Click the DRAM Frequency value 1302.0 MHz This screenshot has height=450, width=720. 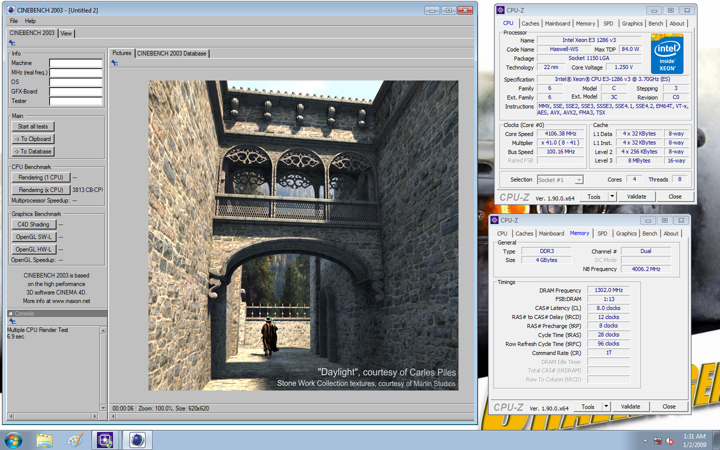[608, 290]
